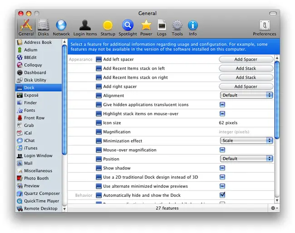This screenshot has height=233, width=295.
Task: Select the Dock sidebar item
Action: 39,87
